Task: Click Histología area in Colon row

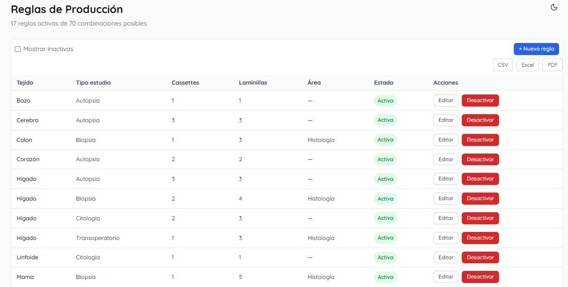Action: click(x=321, y=140)
